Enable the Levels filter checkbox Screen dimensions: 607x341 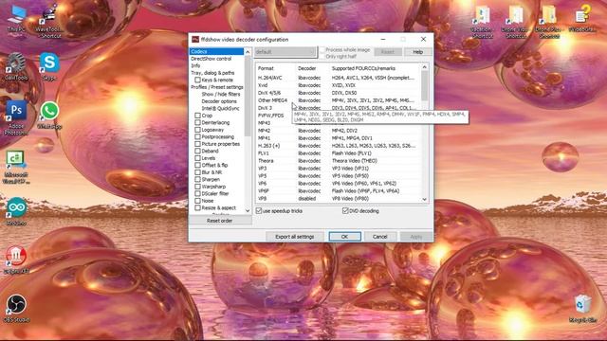coord(197,158)
